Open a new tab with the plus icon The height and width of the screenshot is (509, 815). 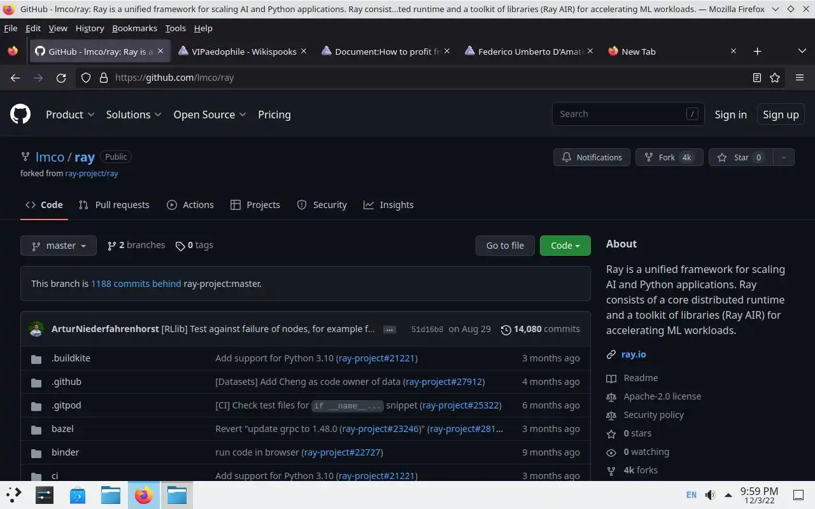[x=757, y=51]
